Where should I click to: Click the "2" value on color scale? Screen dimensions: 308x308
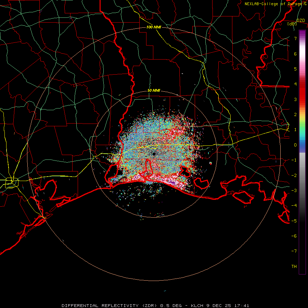tap(295, 115)
